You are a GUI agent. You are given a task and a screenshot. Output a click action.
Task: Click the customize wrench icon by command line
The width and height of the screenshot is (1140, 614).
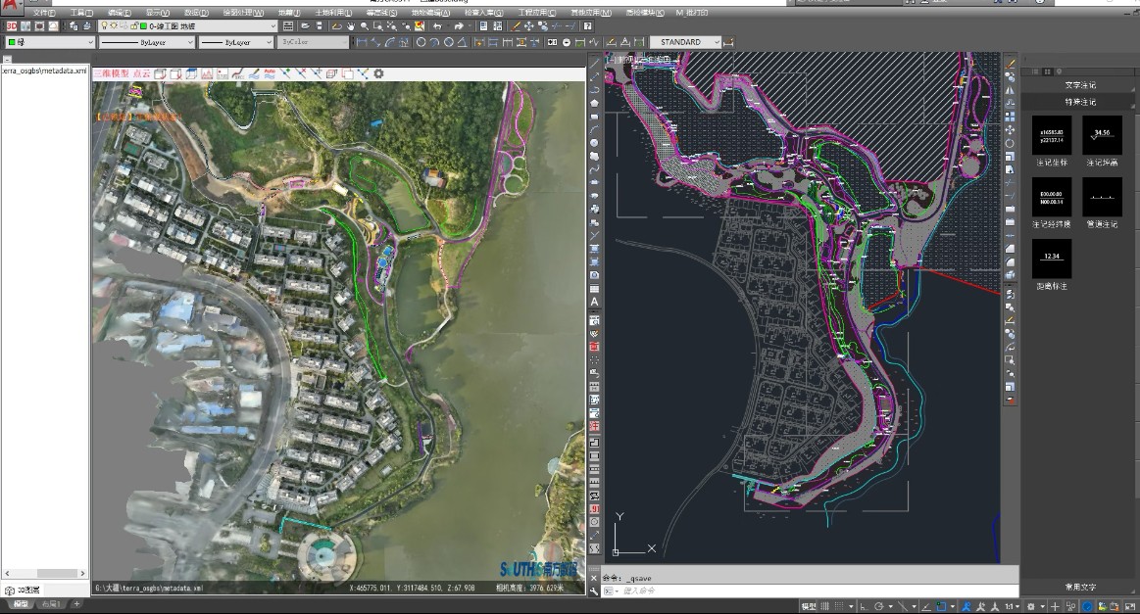[594, 590]
